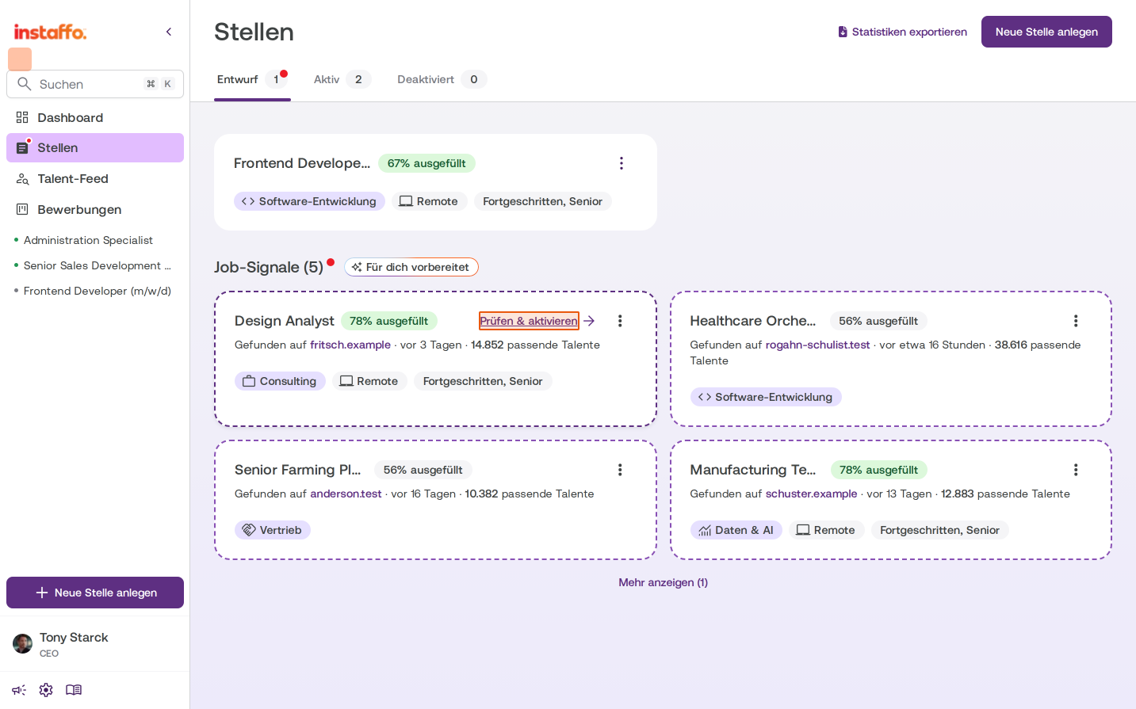Open three-dot menu on Senior Farming card
This screenshot has height=709, width=1136.
(x=620, y=470)
